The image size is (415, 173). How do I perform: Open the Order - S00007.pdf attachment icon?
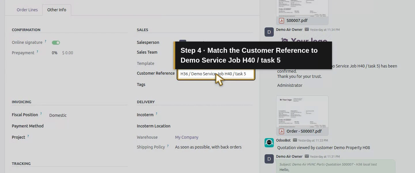(x=282, y=131)
